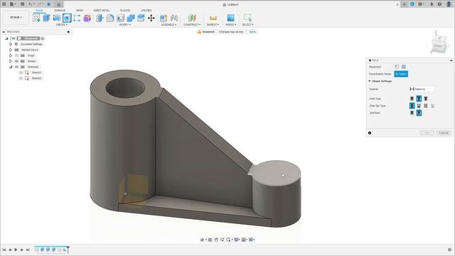The image size is (455, 256).
Task: Open the Data Panel grid icon
Action: (x=4, y=4)
